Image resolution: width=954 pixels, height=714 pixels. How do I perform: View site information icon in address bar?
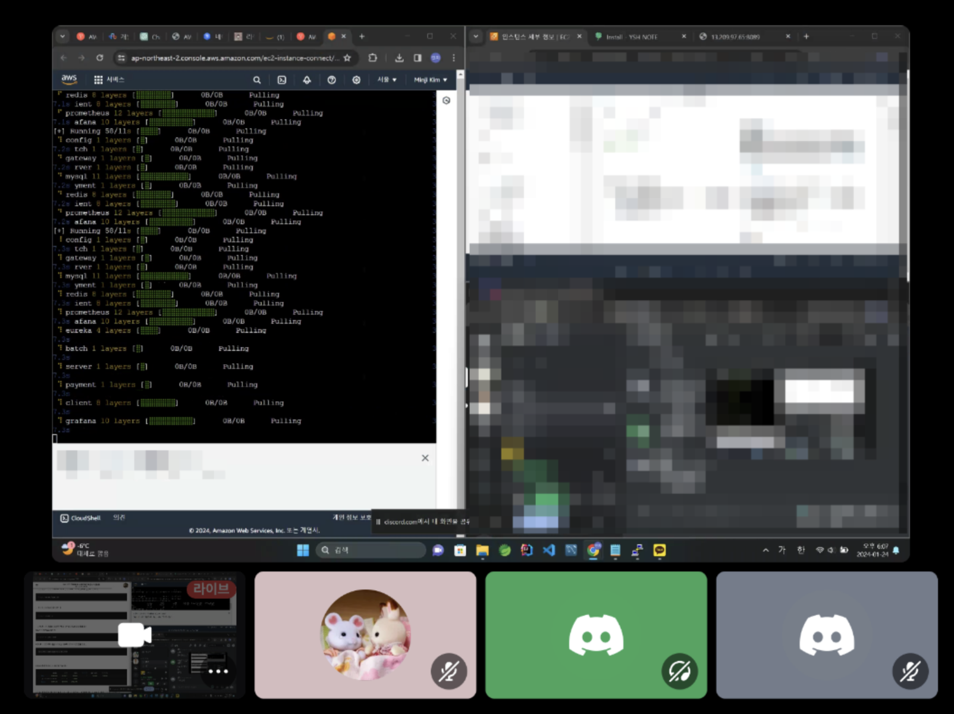click(121, 58)
